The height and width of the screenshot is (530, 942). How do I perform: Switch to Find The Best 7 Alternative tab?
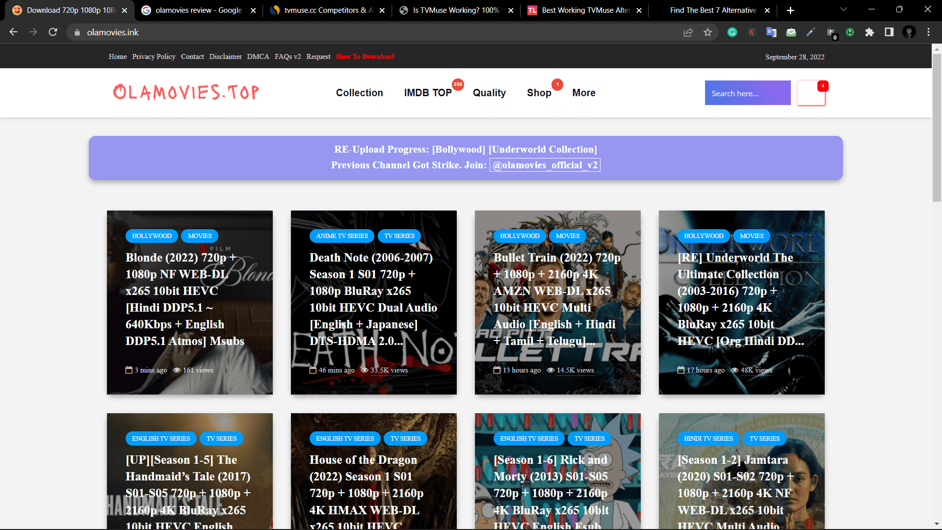point(713,10)
